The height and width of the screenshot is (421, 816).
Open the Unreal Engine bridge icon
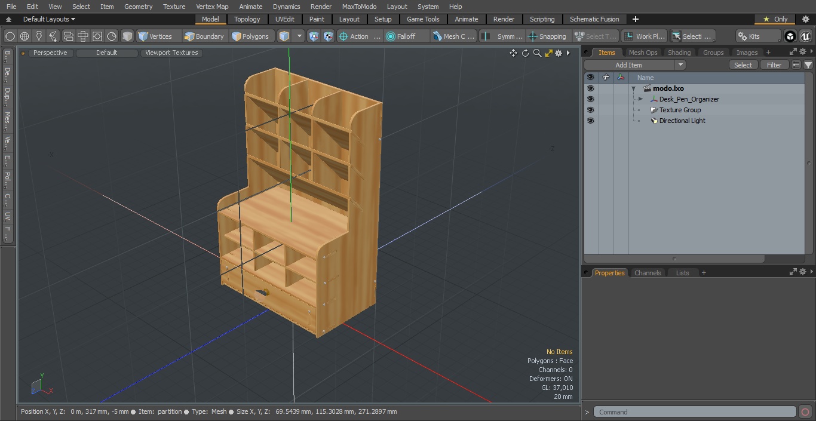point(805,36)
